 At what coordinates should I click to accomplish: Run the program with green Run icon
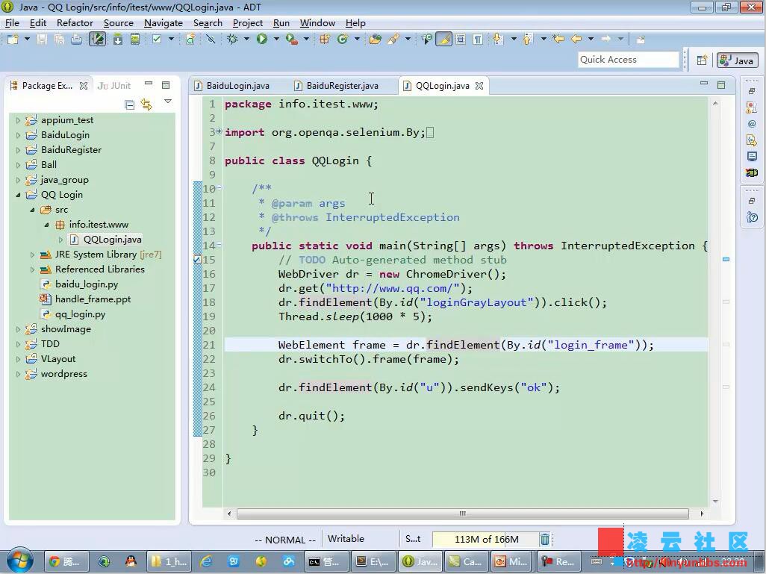tap(262, 39)
